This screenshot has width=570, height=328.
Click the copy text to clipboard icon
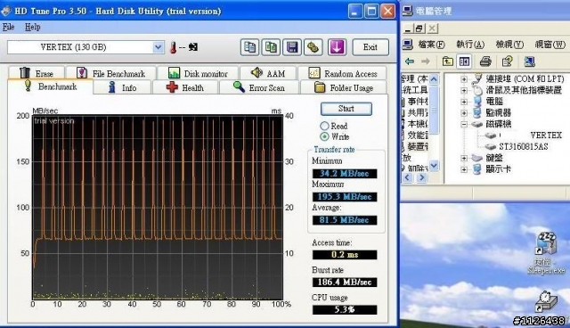249,47
